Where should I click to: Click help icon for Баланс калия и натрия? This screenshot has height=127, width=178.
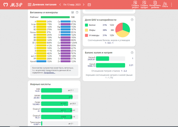(x=132, y=52)
